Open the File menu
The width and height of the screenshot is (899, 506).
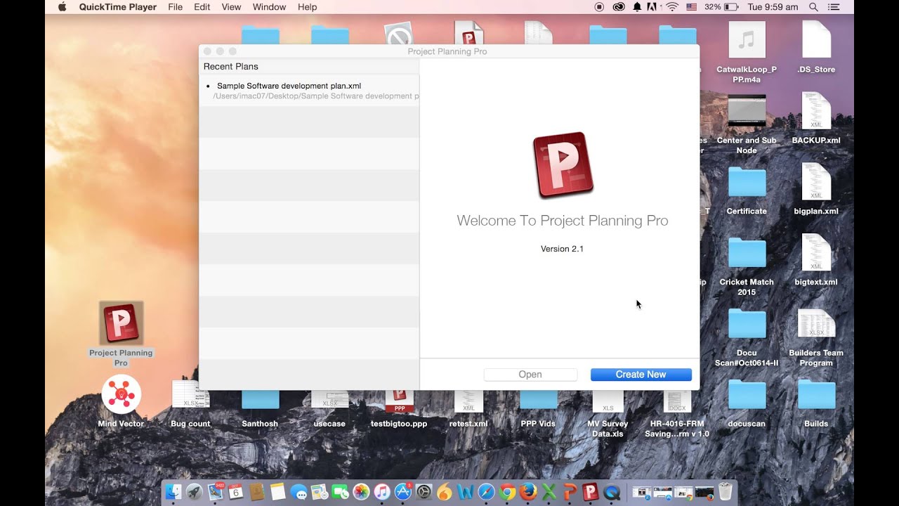pyautogui.click(x=176, y=7)
